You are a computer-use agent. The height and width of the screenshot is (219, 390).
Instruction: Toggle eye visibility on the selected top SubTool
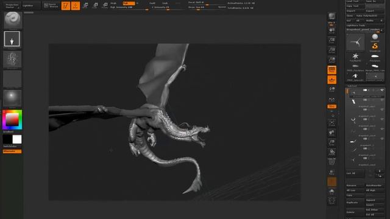click(382, 91)
